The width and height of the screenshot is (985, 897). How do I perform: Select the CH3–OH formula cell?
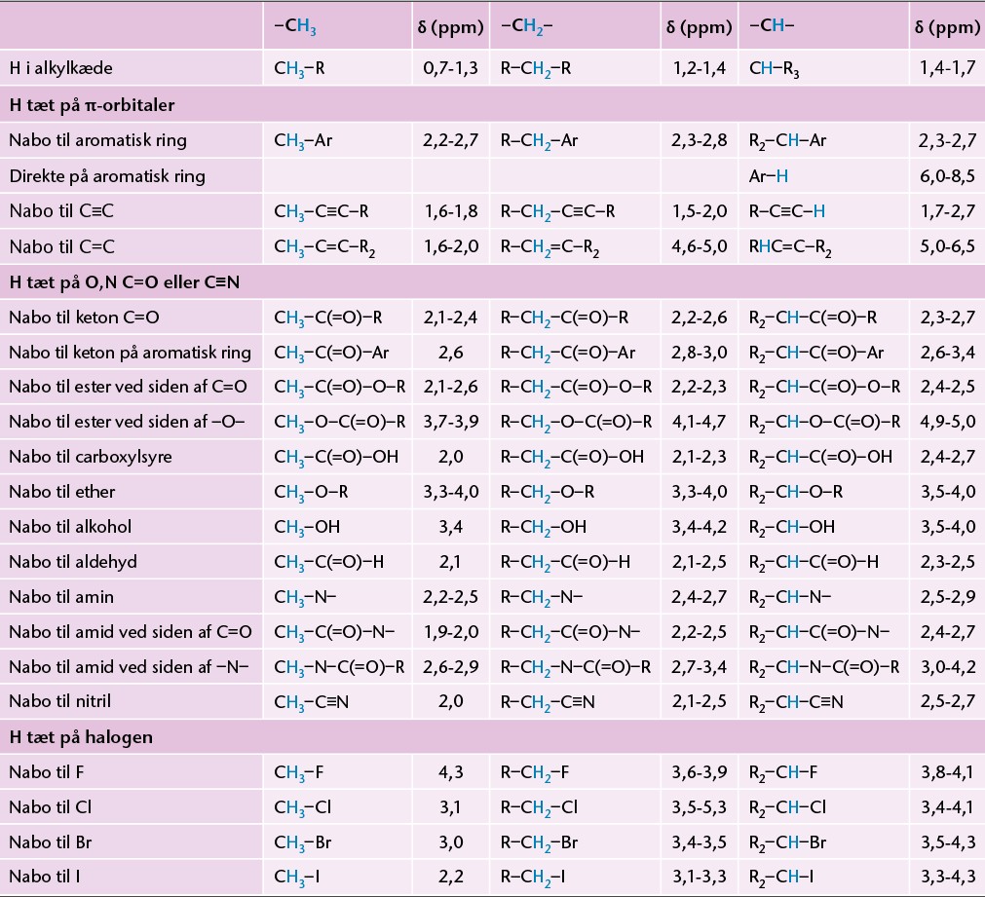(307, 527)
